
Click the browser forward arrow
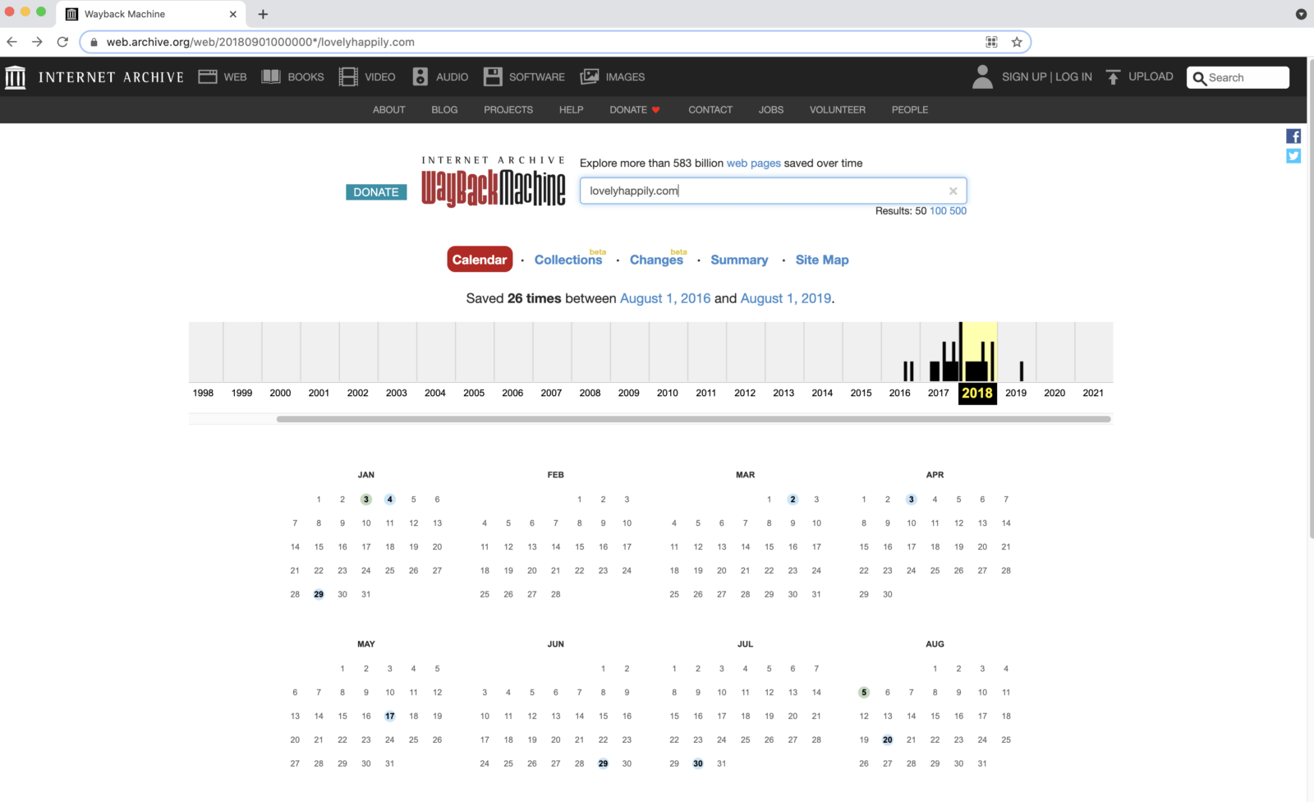pos(37,42)
